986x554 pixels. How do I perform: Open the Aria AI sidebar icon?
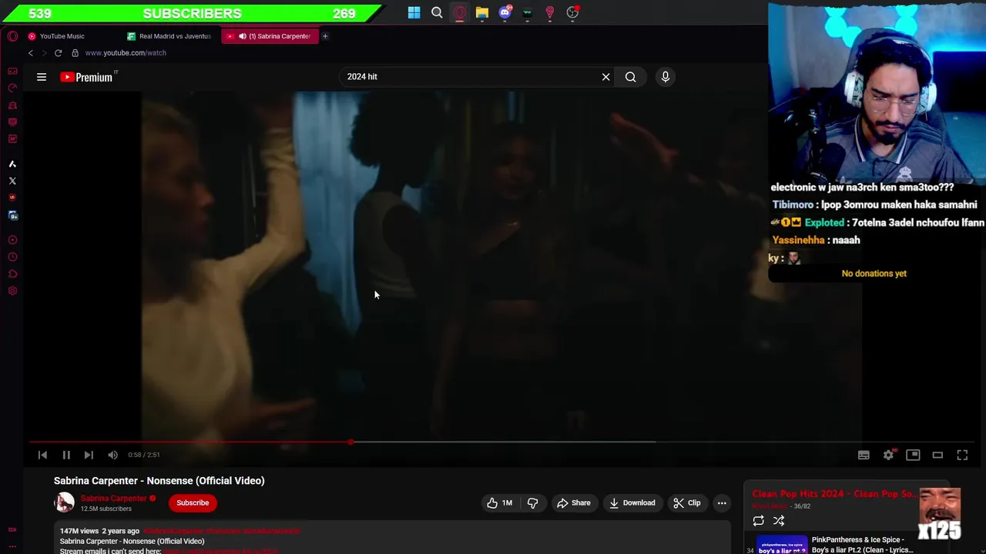coord(12,164)
